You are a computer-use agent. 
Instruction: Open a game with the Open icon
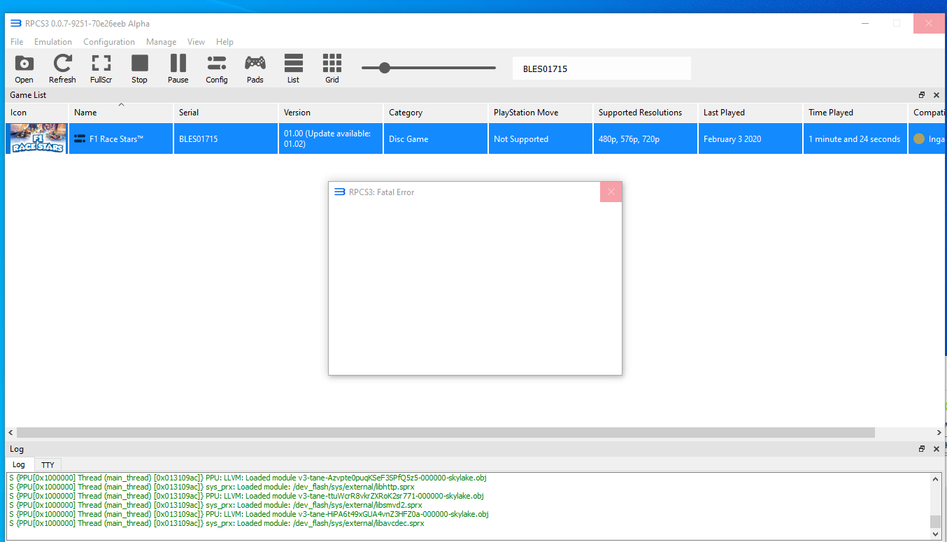pyautogui.click(x=24, y=69)
